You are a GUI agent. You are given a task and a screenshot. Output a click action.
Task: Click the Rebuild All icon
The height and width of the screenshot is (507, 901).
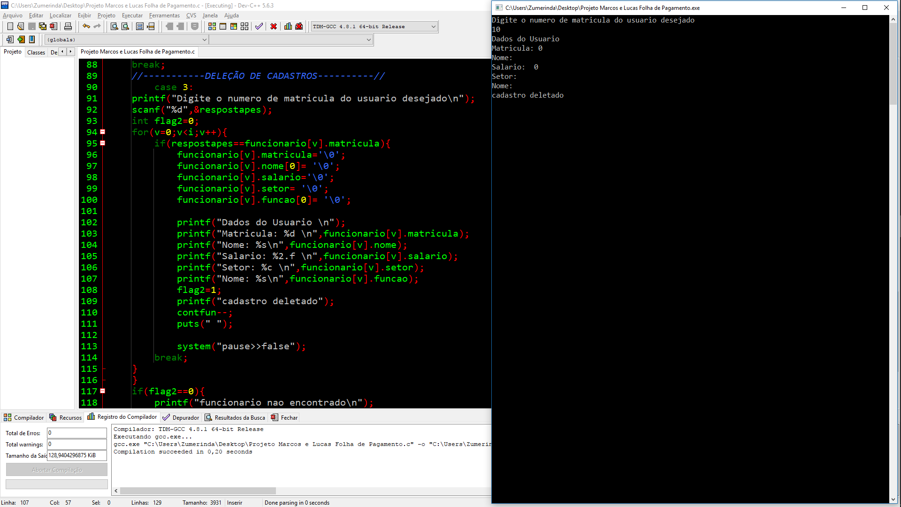(244, 26)
